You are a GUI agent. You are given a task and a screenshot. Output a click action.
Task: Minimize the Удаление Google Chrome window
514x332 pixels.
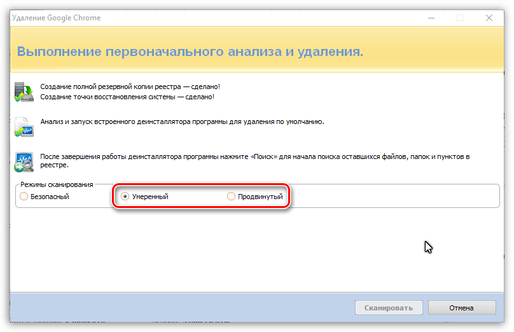[431, 18]
